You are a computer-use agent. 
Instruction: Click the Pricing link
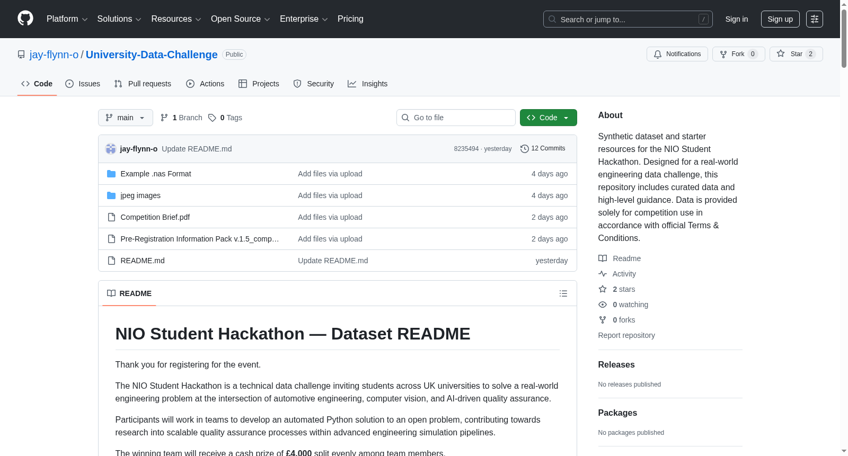[350, 19]
